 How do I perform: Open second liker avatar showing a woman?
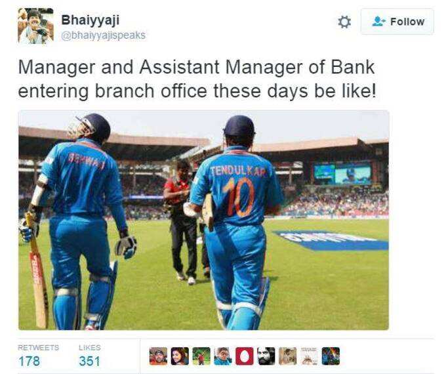(180, 356)
